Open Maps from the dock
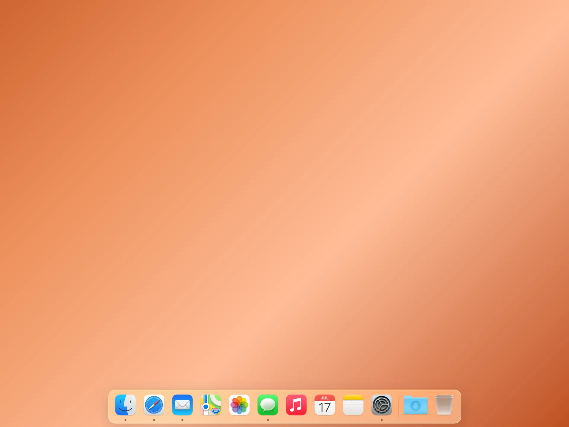569x427 pixels. (x=211, y=405)
